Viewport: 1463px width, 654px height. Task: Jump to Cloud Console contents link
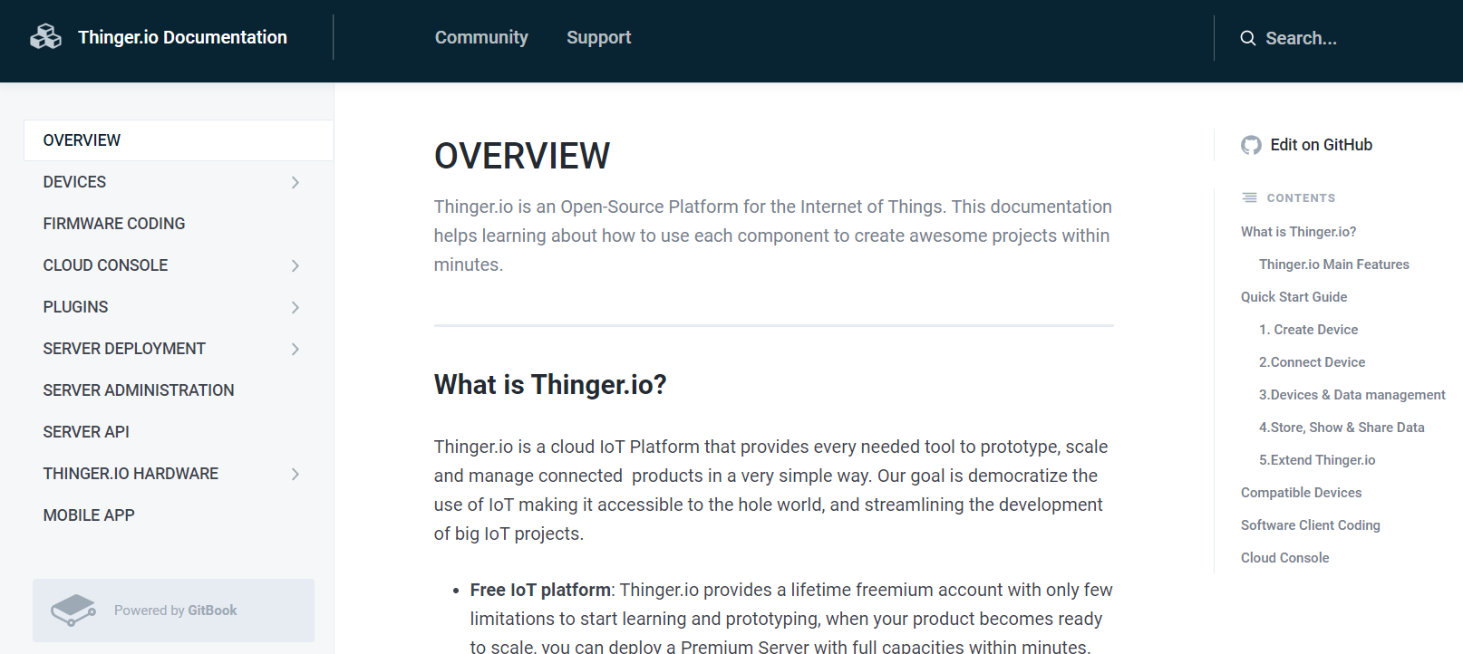(x=1284, y=558)
